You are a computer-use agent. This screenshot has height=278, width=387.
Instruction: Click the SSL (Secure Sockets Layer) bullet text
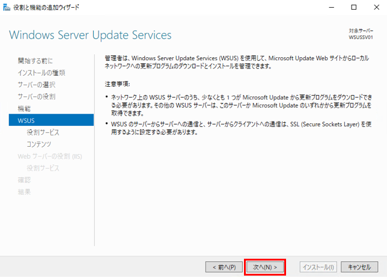pos(241,128)
